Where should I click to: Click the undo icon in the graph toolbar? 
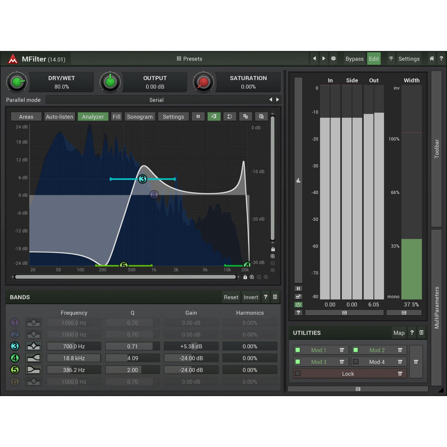pos(230,117)
